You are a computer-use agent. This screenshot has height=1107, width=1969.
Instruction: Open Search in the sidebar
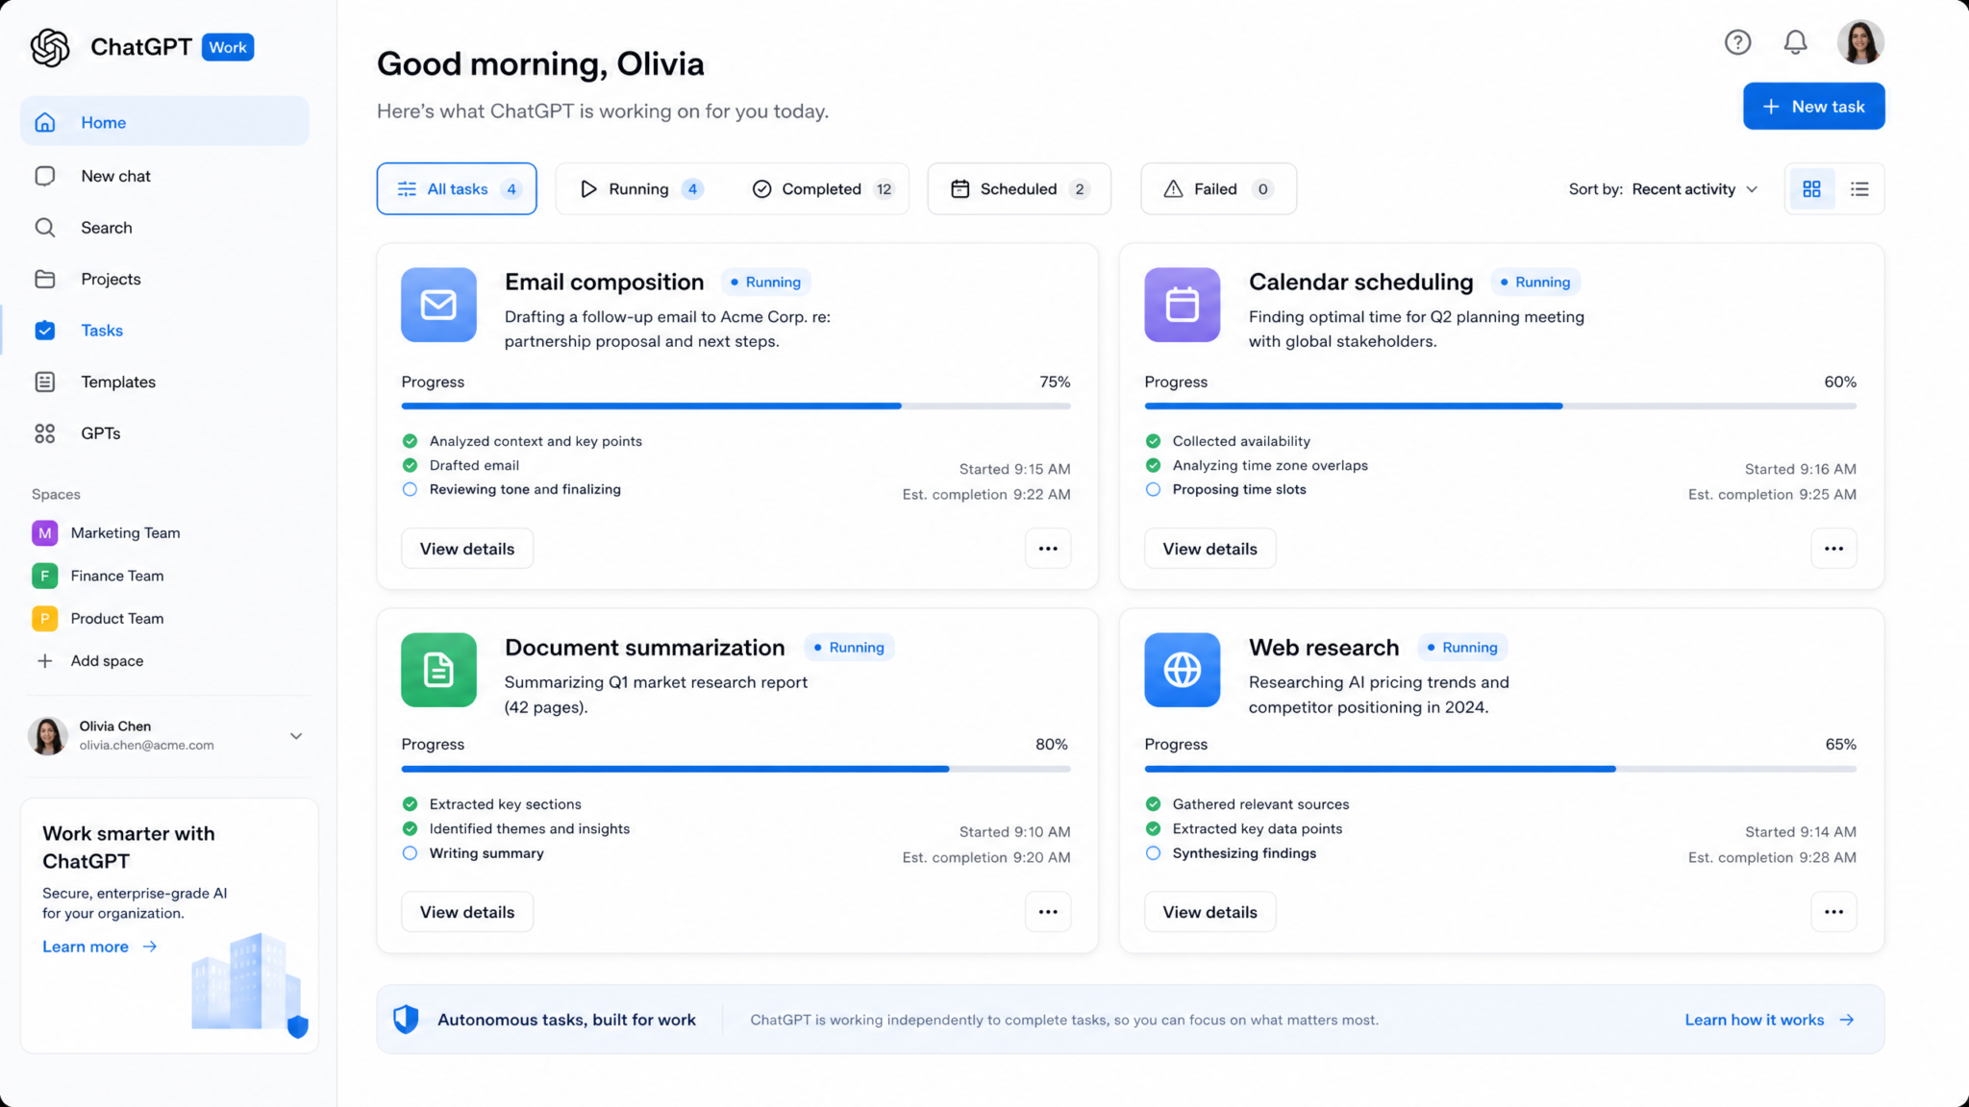coord(164,228)
